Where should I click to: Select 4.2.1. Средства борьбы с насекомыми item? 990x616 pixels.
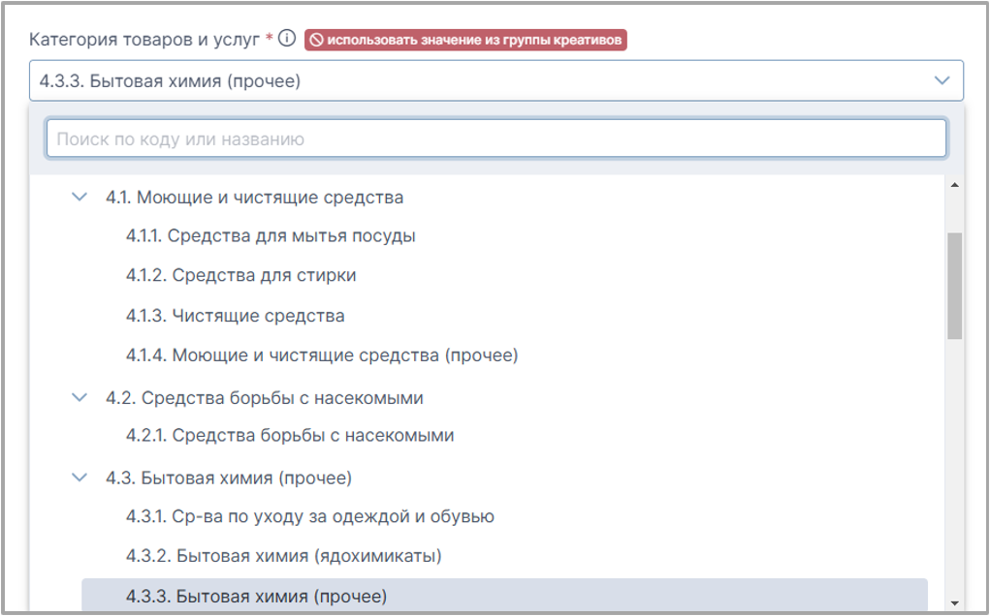(x=290, y=436)
